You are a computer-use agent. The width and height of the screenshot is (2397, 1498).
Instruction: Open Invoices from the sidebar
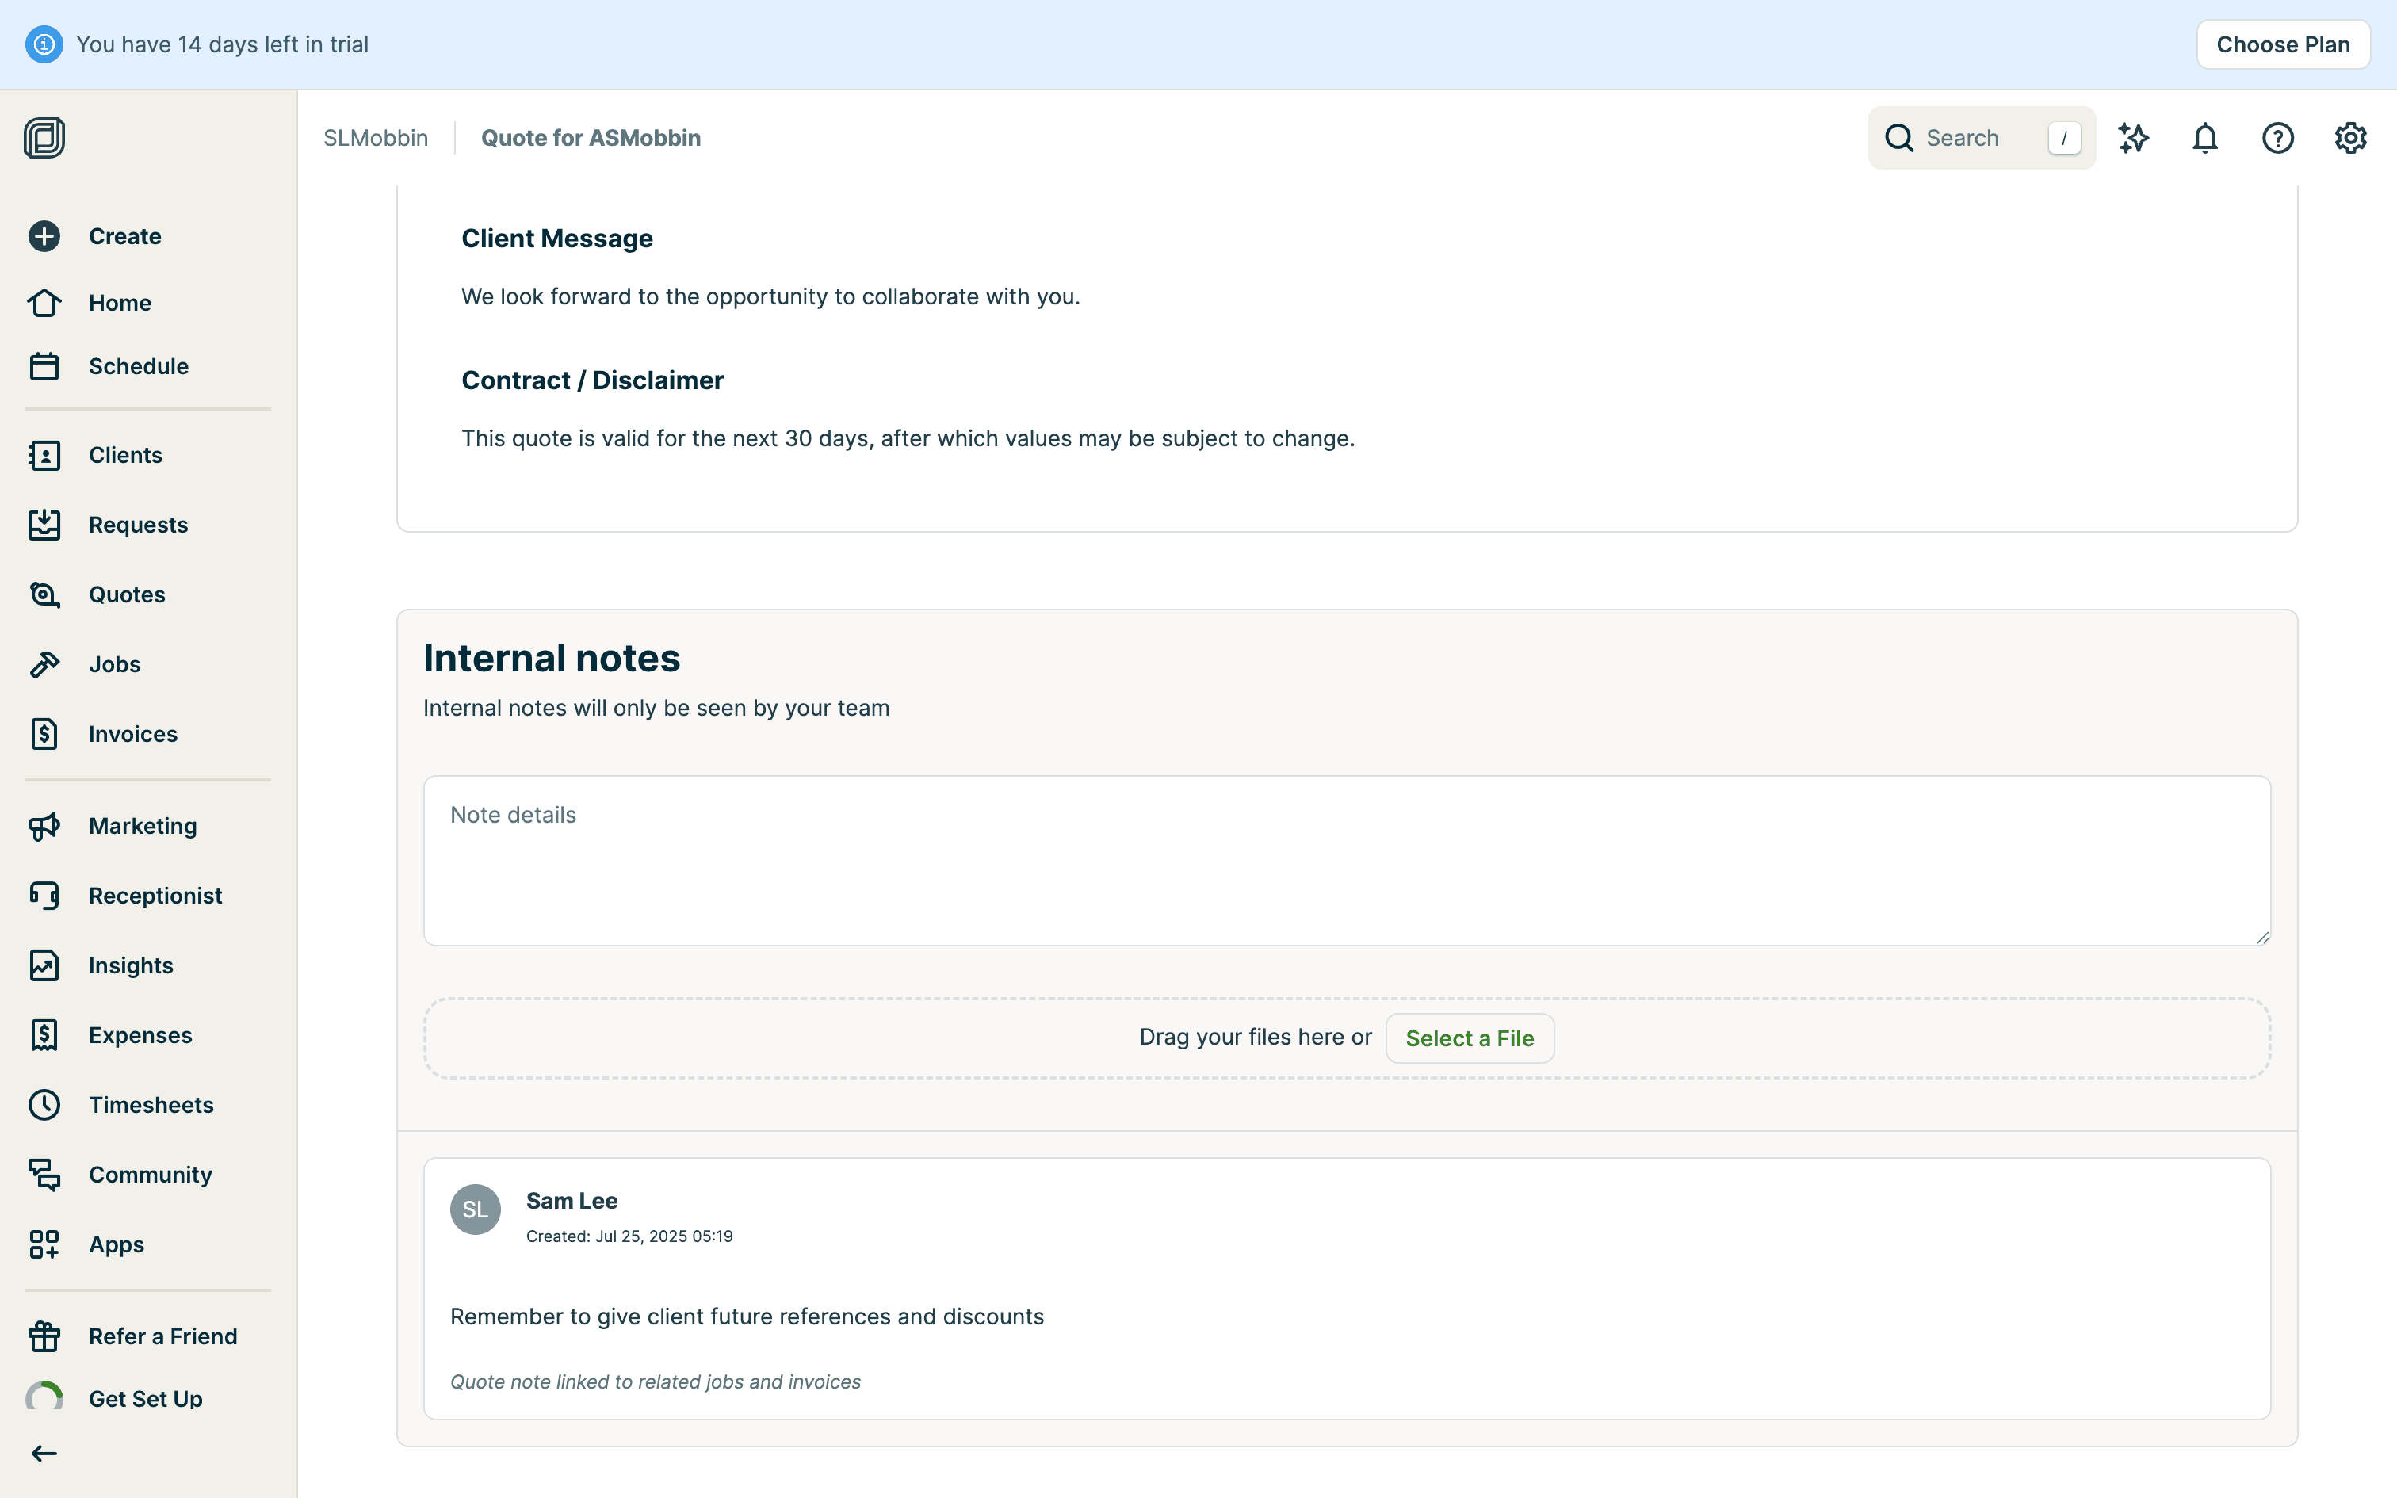tap(132, 734)
